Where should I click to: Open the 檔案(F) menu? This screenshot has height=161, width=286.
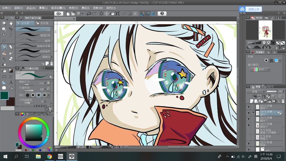[7, 8]
